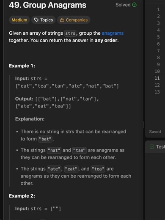Click the "nat" code token in explanation
This screenshot has height=220, width=165.
coord(54,150)
